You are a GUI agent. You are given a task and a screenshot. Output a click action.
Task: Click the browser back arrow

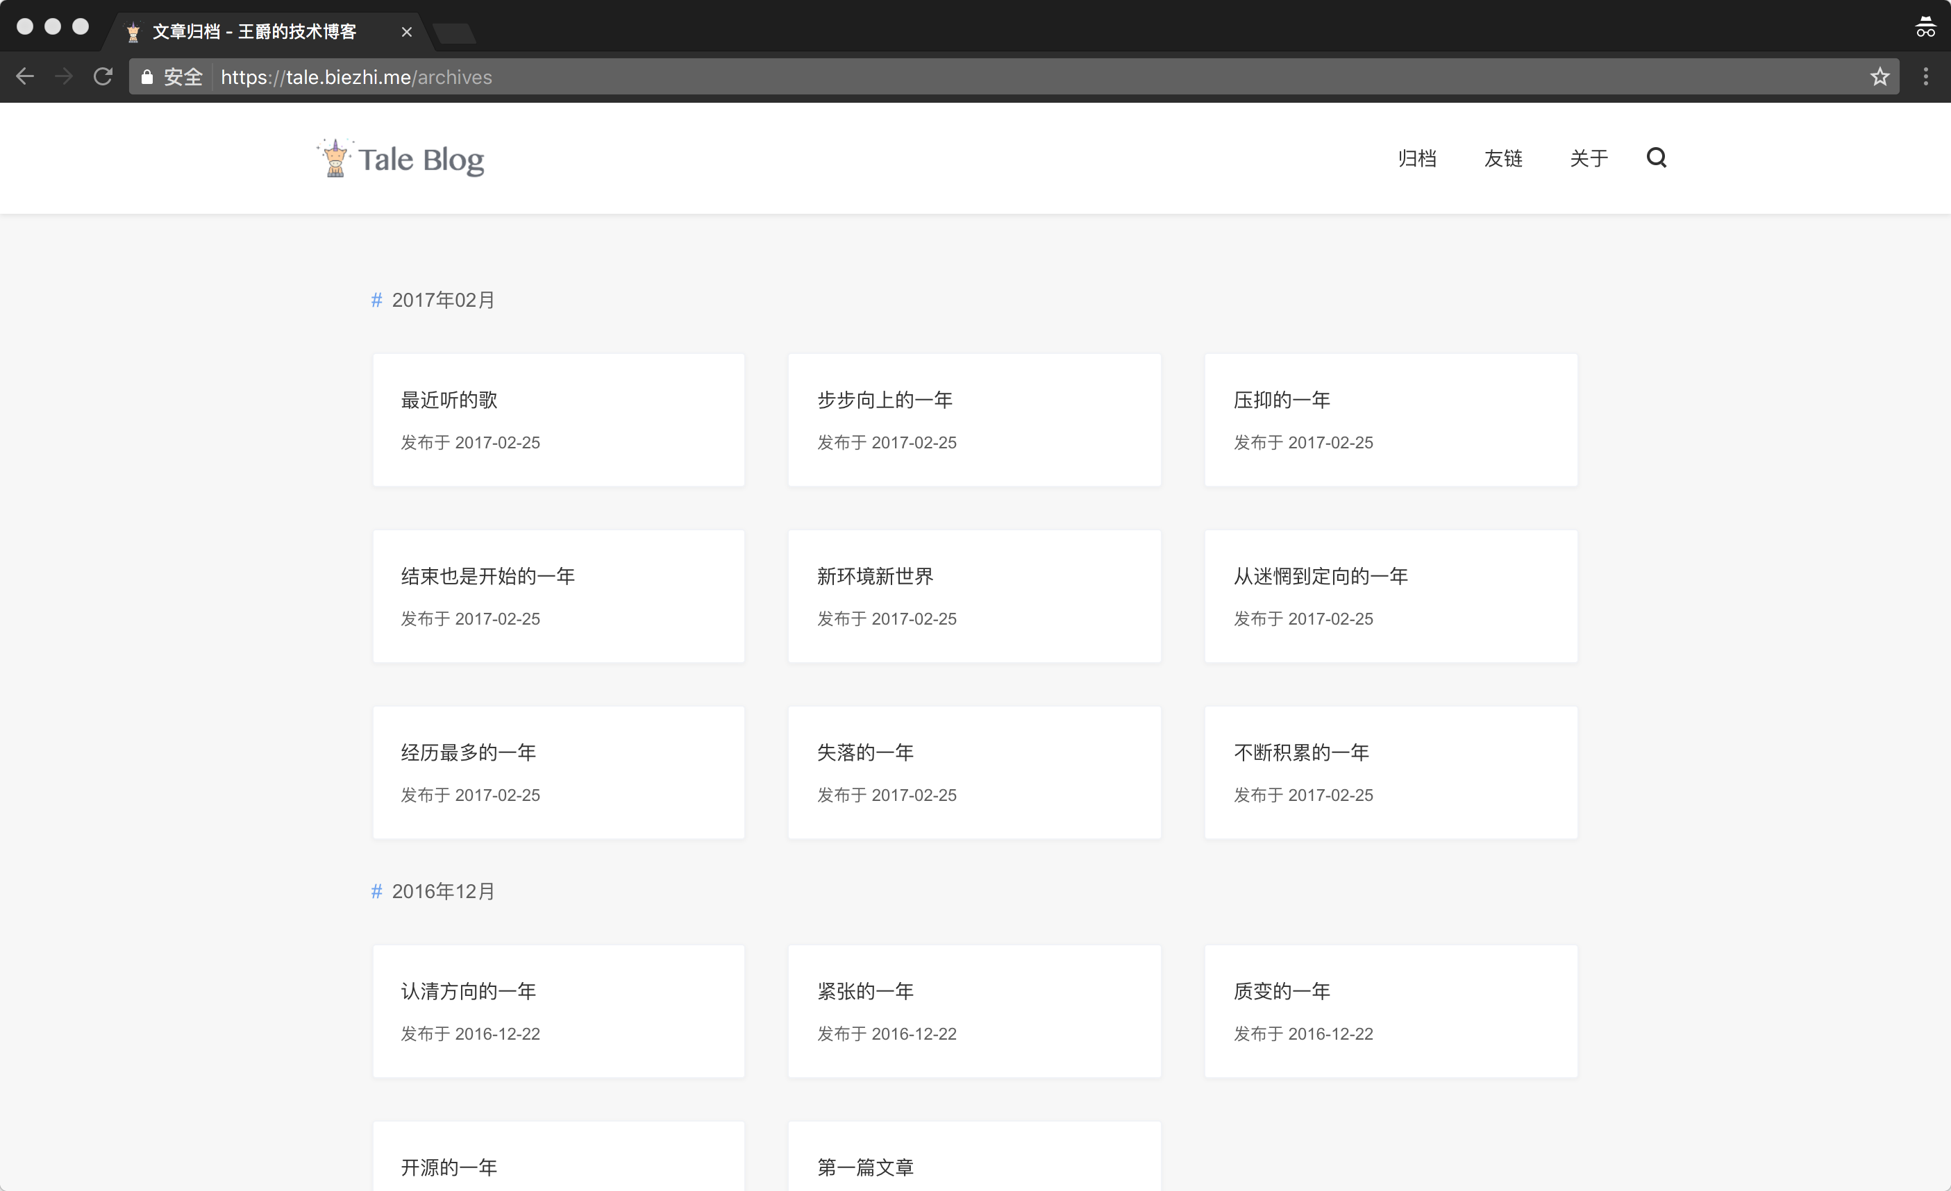tap(25, 77)
